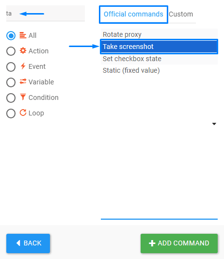Focus the search field containing 'ta'
Image resolution: width=224 pixels, height=259 pixels.
[x=46, y=14]
